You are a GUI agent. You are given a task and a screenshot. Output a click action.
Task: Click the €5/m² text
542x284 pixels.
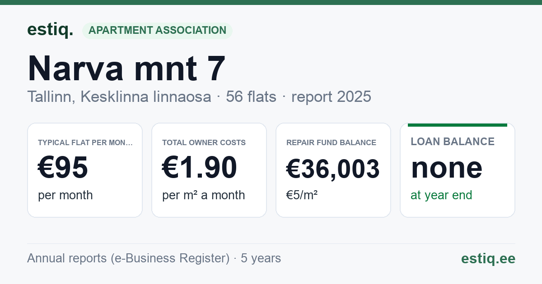302,195
